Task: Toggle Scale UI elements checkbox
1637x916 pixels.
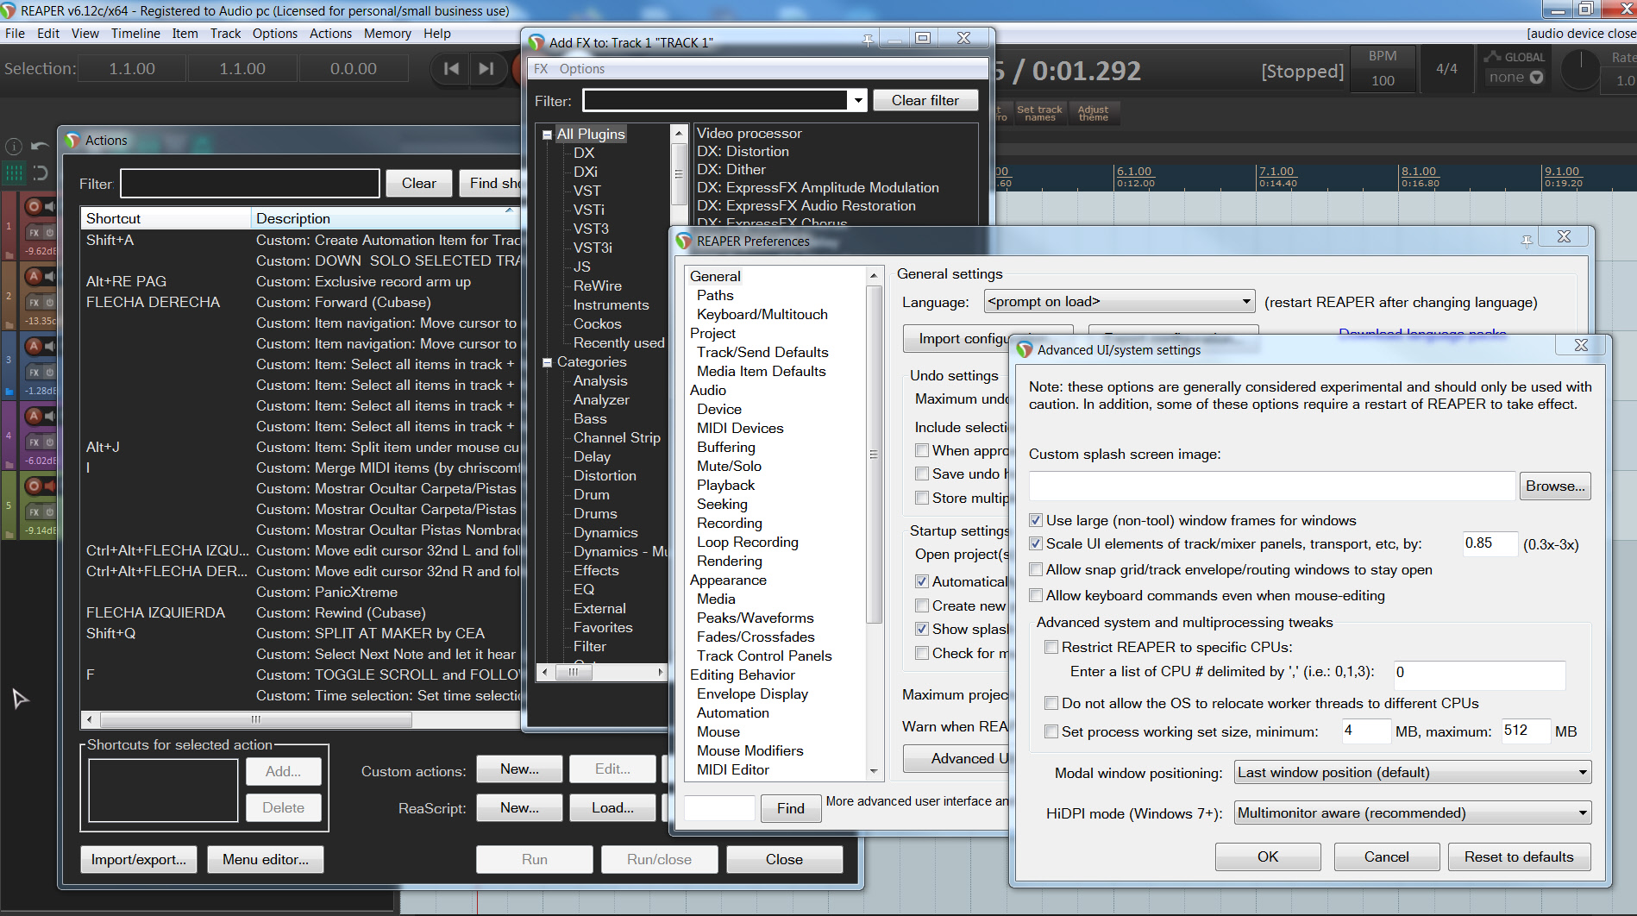Action: click(1036, 543)
